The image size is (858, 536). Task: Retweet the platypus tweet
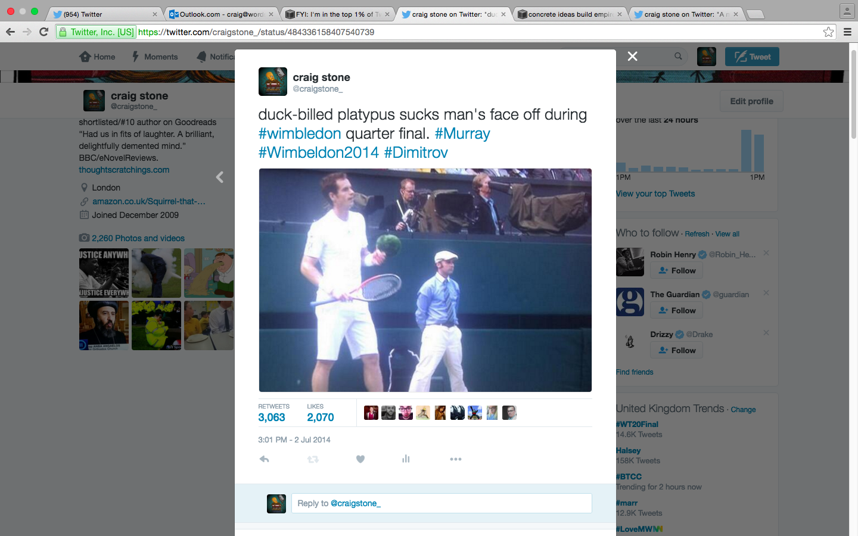(313, 459)
